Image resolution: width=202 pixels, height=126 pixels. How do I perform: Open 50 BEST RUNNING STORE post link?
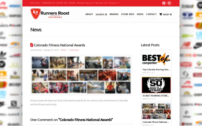point(156,96)
